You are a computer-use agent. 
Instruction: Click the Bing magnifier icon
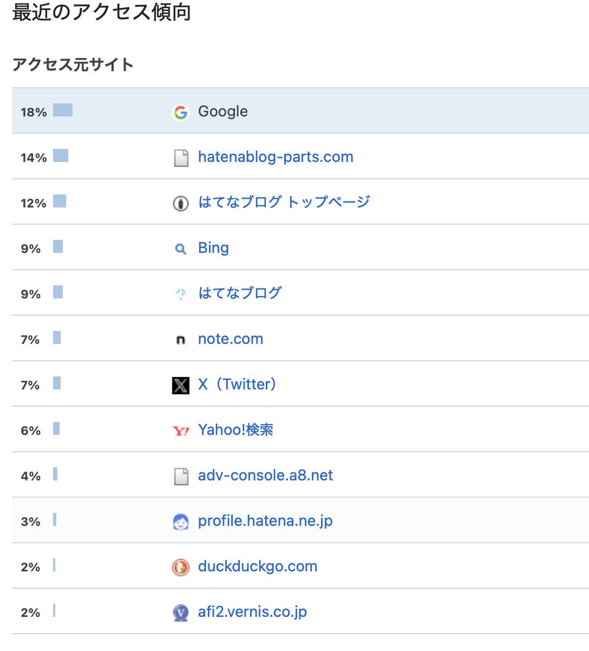tap(181, 249)
